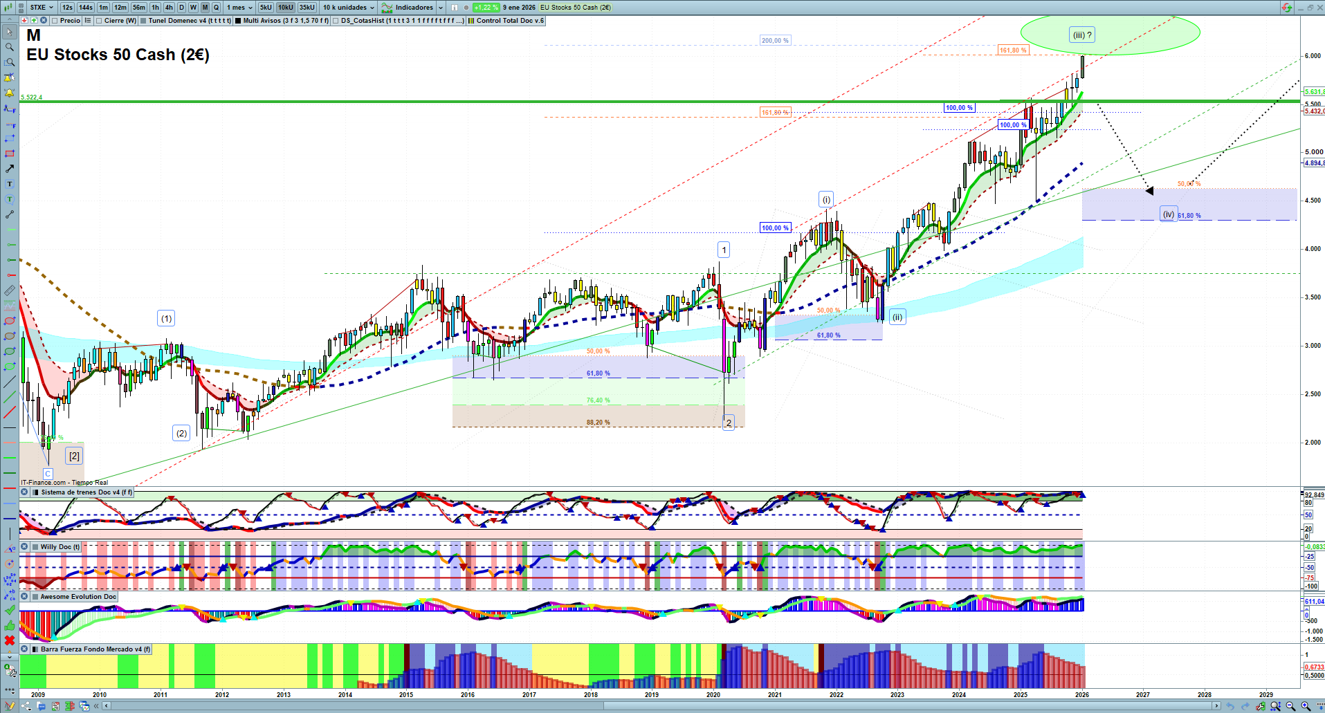
Task: Open the Precio list settings icon
Action: pyautogui.click(x=88, y=21)
